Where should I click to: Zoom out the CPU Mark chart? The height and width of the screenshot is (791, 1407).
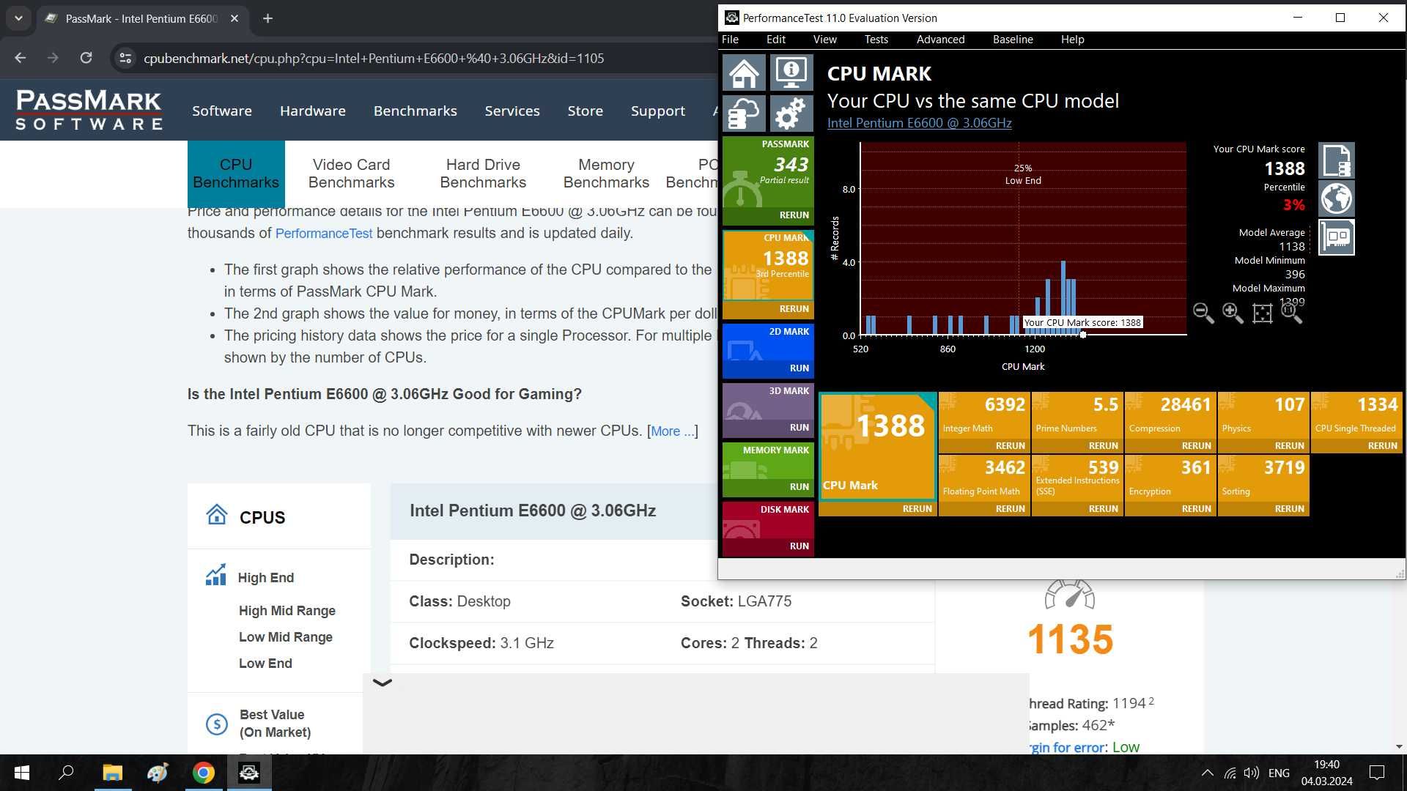point(1203,313)
